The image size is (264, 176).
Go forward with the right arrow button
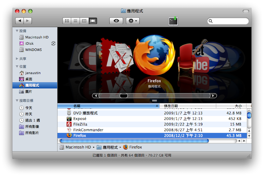[27, 21]
